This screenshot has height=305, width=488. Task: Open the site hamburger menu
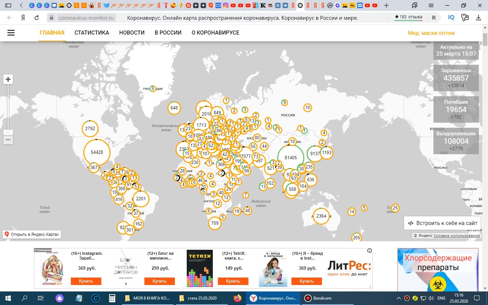click(11, 33)
